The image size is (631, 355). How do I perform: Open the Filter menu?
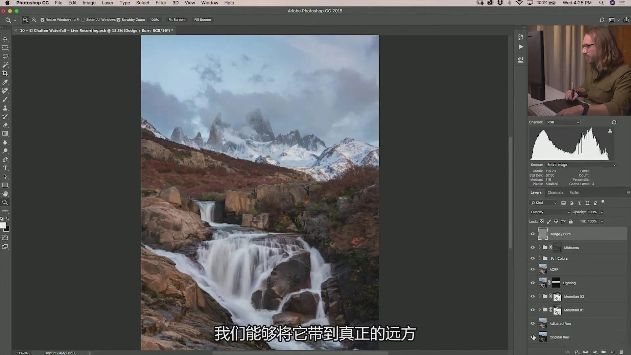click(161, 3)
